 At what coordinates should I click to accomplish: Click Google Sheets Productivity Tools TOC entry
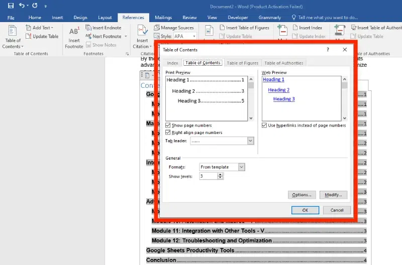(x=256, y=250)
